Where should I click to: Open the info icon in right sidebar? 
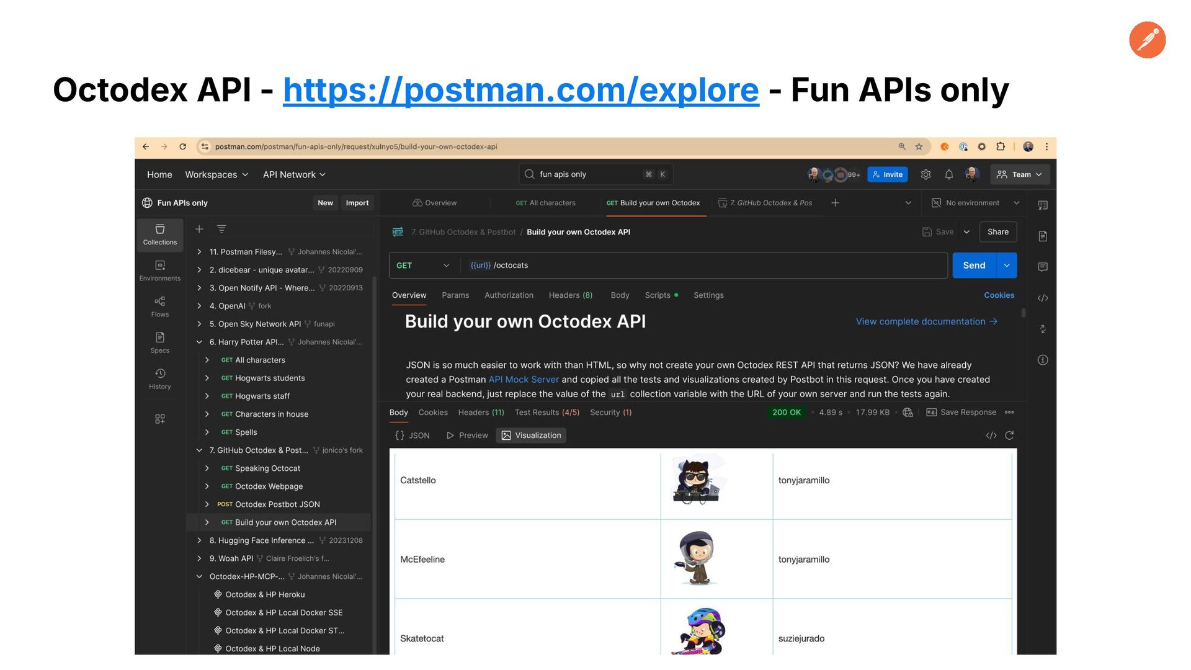click(1043, 360)
